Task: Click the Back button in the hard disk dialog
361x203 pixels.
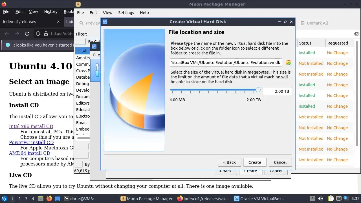Action: pos(230,162)
